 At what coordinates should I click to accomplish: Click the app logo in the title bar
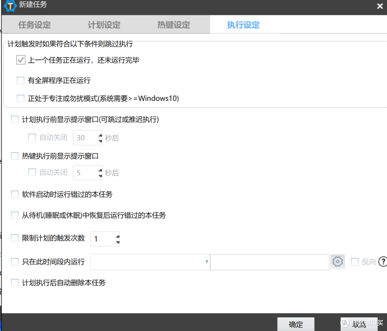pos(10,5)
